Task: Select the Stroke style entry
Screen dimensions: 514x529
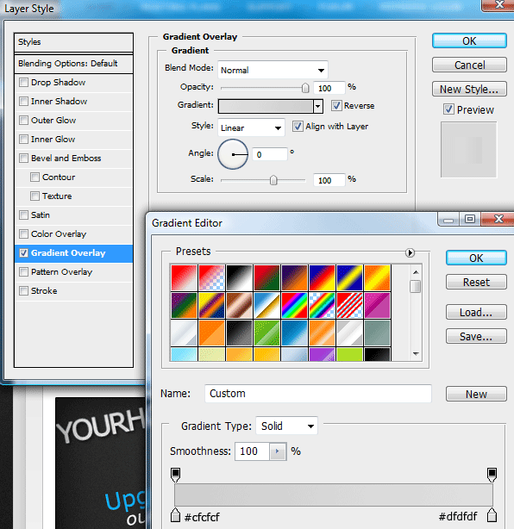Action: pyautogui.click(x=73, y=291)
